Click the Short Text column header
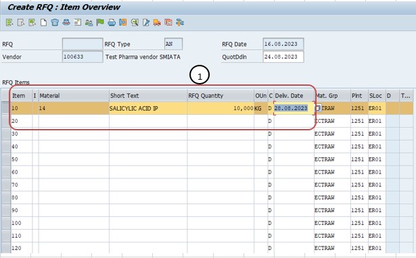The width and height of the screenshot is (416, 258). point(148,96)
